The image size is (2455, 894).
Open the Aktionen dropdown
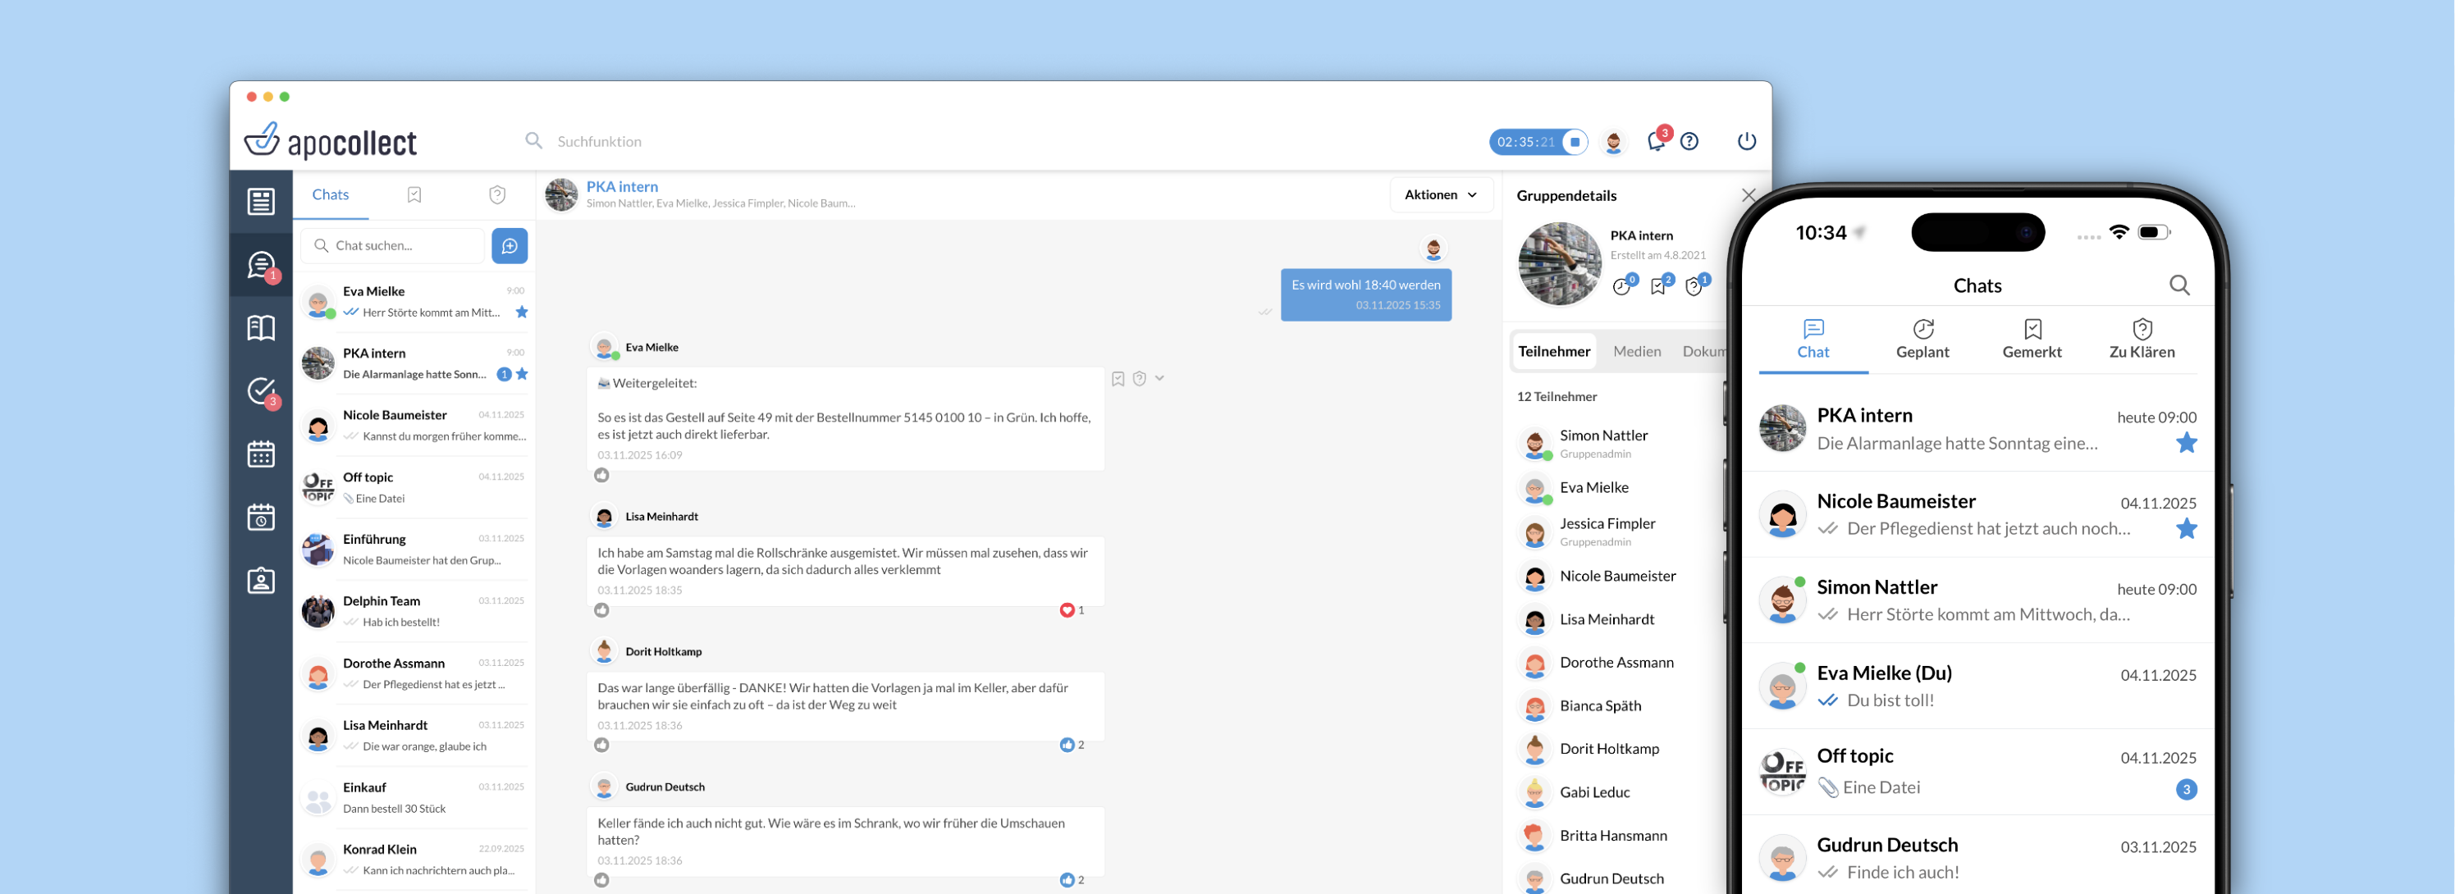1439,194
